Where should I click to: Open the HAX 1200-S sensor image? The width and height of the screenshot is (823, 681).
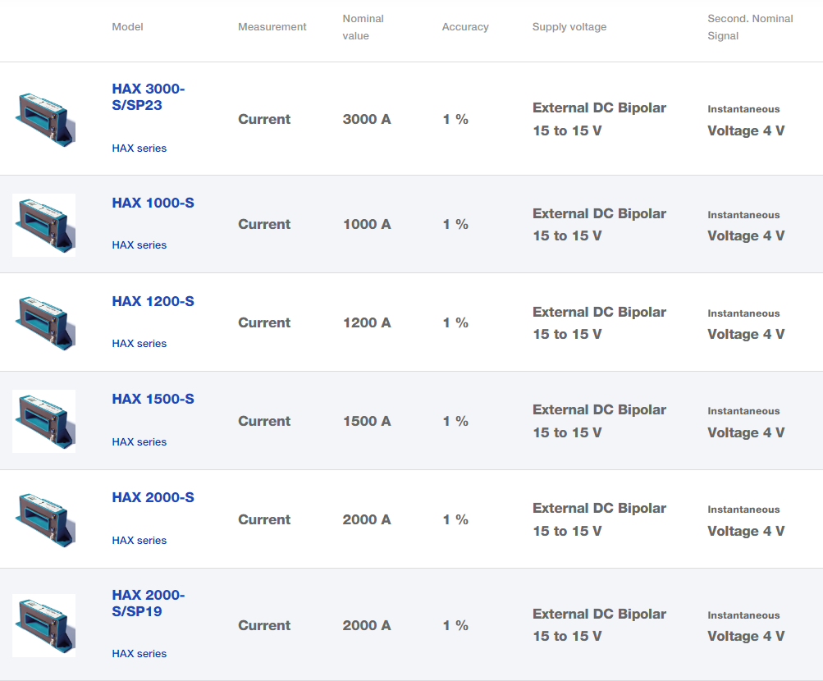coord(44,322)
